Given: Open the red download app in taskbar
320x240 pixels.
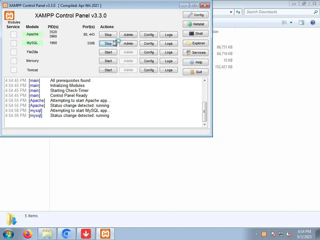Looking at the screenshot, I should (x=86, y=234).
